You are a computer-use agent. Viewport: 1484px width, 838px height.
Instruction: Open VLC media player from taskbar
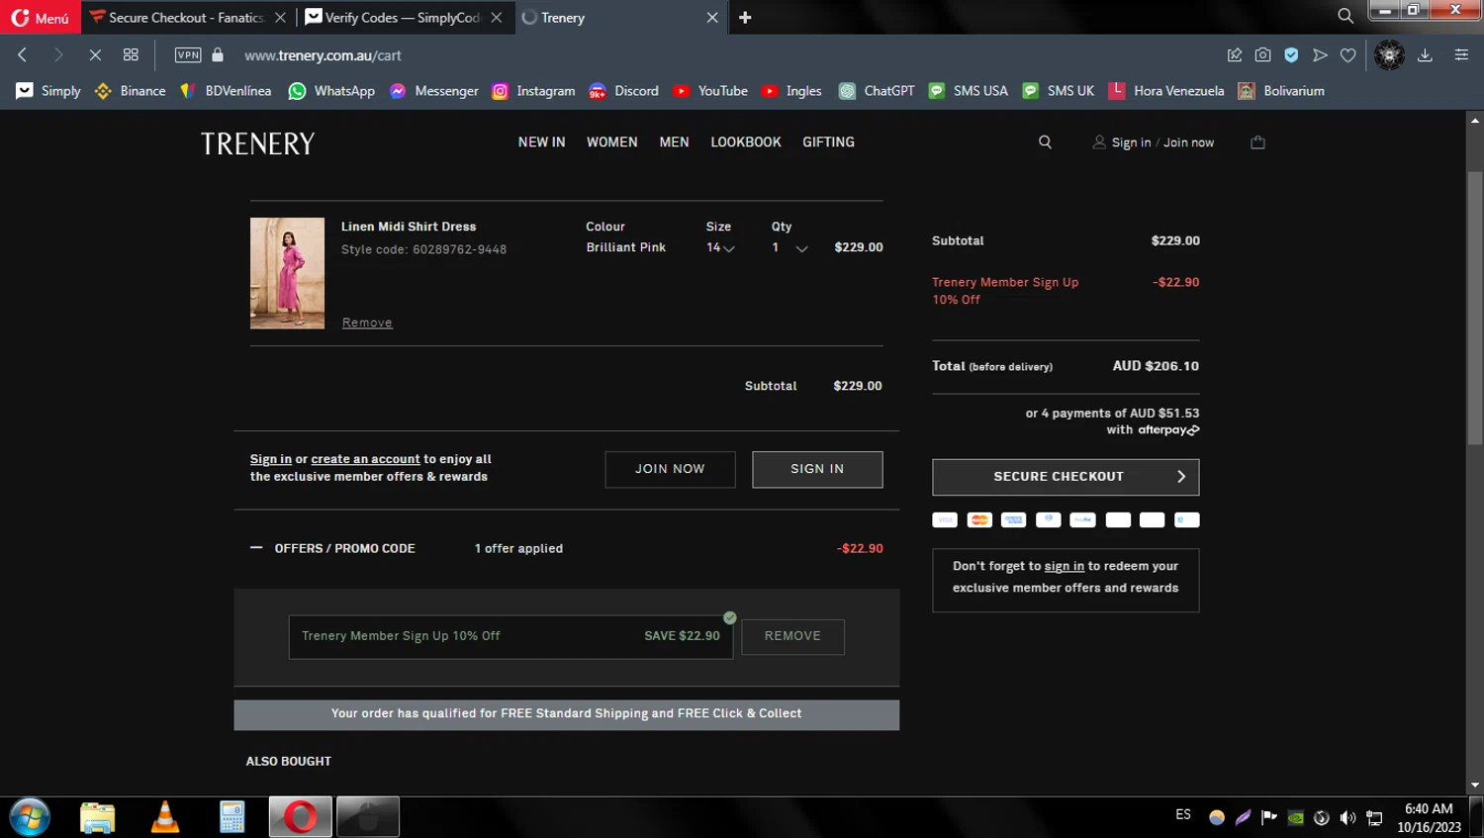(165, 817)
